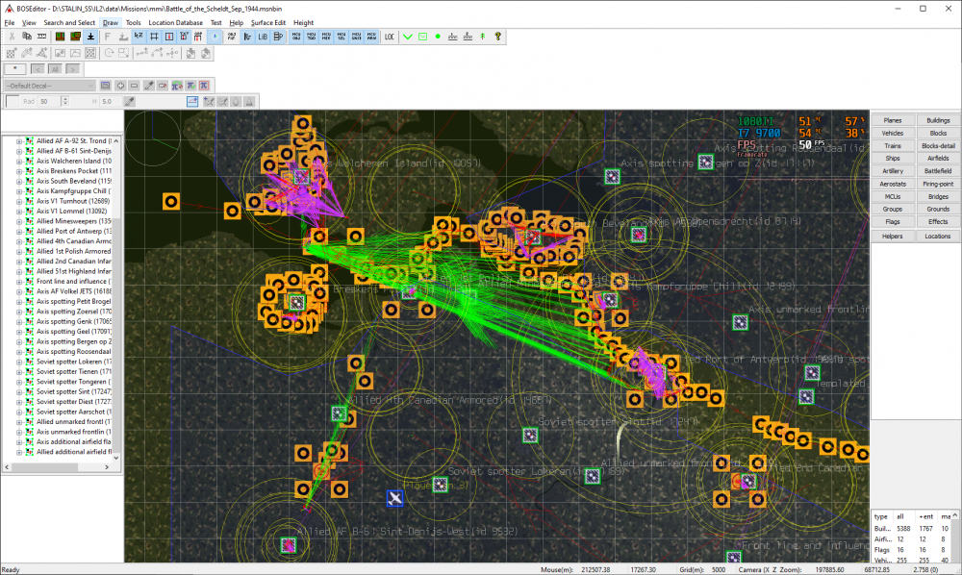The width and height of the screenshot is (962, 575).
Task: Expand the Allied Port of Antwerp group
Action: point(19,231)
